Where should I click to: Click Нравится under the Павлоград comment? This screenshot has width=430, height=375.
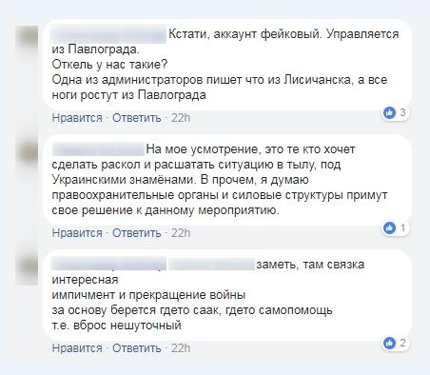click(x=77, y=118)
